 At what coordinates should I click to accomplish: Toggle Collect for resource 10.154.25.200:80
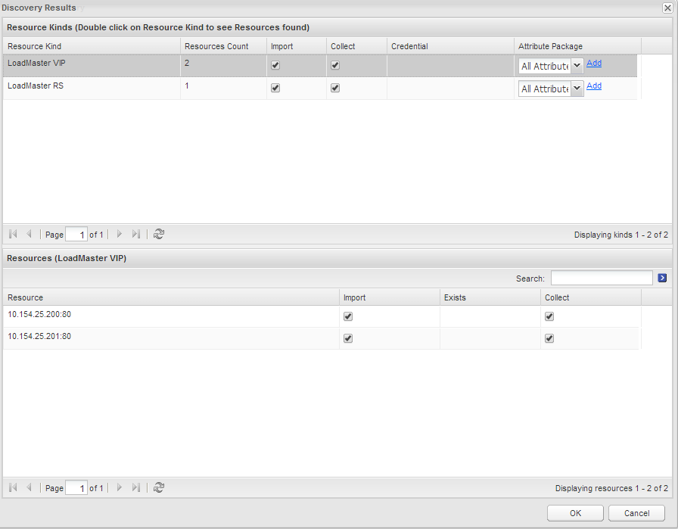pyautogui.click(x=549, y=316)
